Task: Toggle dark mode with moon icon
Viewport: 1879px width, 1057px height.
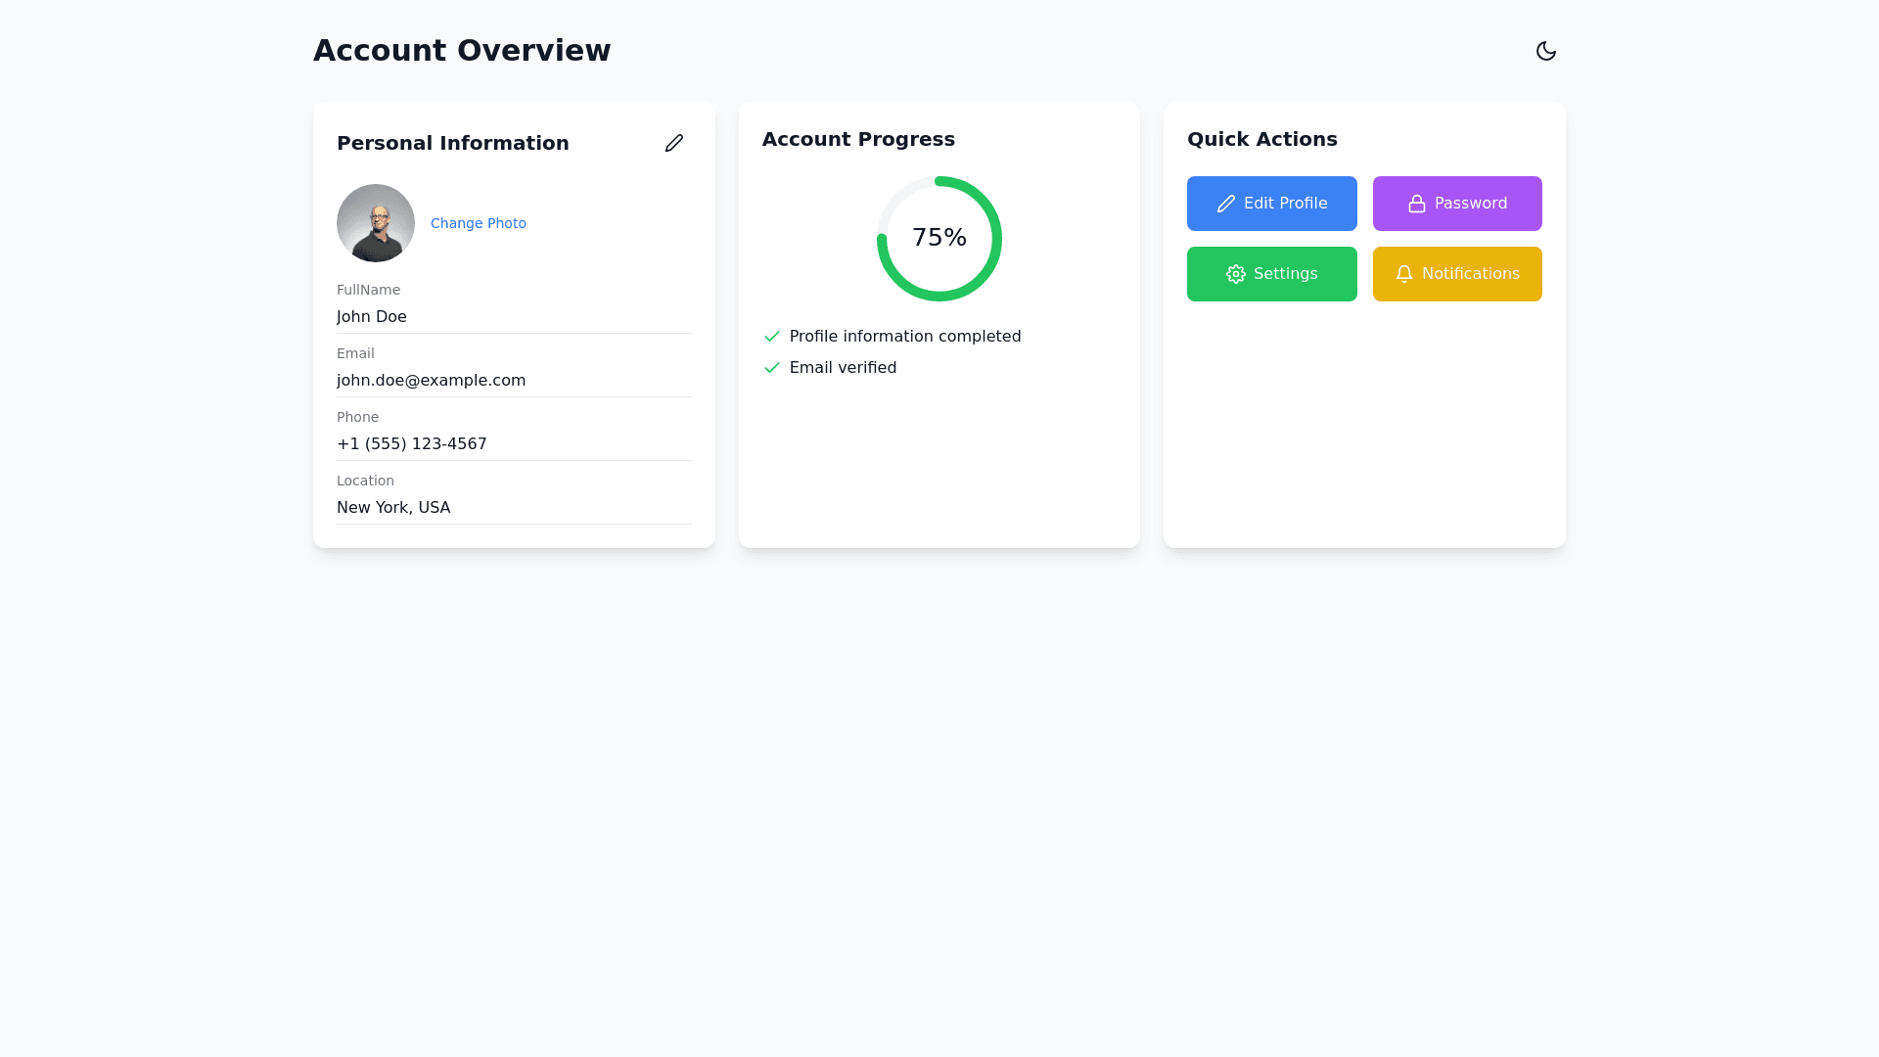Action: (1545, 51)
